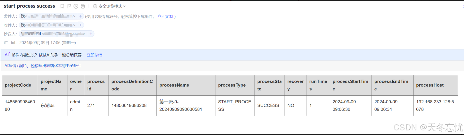Click the CC address chip

(x=53, y=34)
